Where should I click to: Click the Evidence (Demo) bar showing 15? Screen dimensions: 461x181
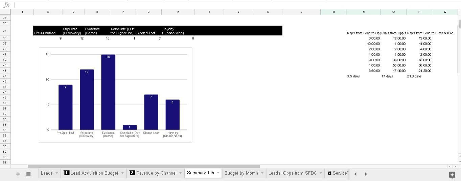click(108, 92)
